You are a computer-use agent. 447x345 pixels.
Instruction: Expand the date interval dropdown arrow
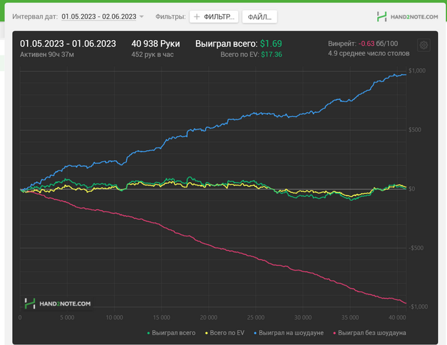tap(141, 17)
